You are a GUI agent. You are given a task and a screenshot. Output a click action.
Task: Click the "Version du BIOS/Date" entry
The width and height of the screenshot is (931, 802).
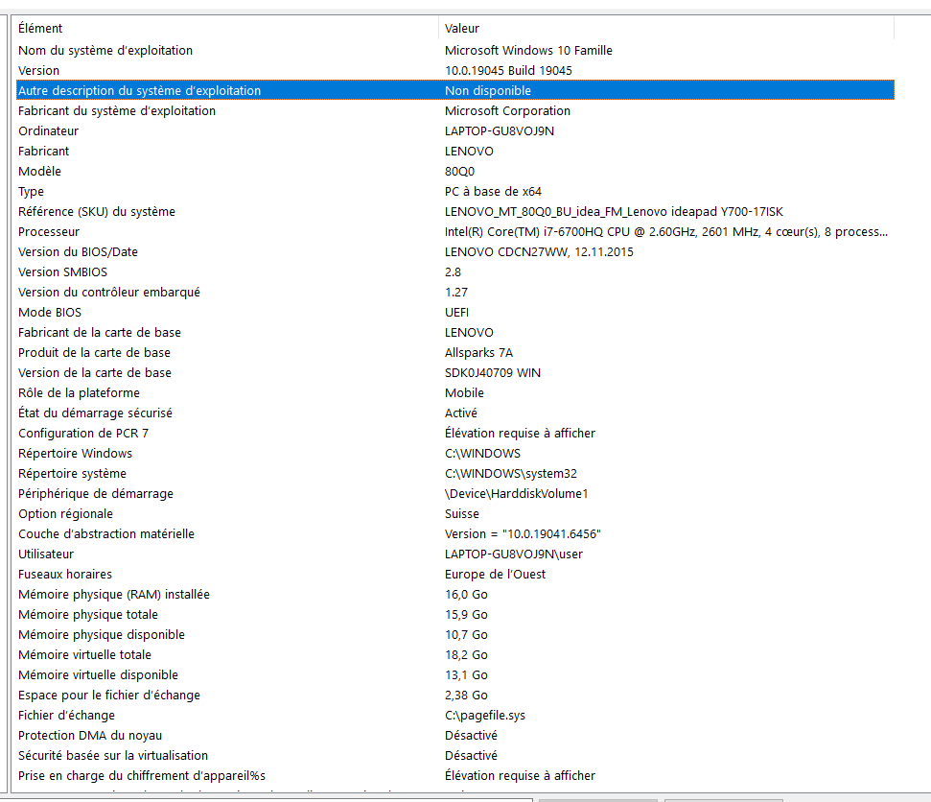coord(454,252)
